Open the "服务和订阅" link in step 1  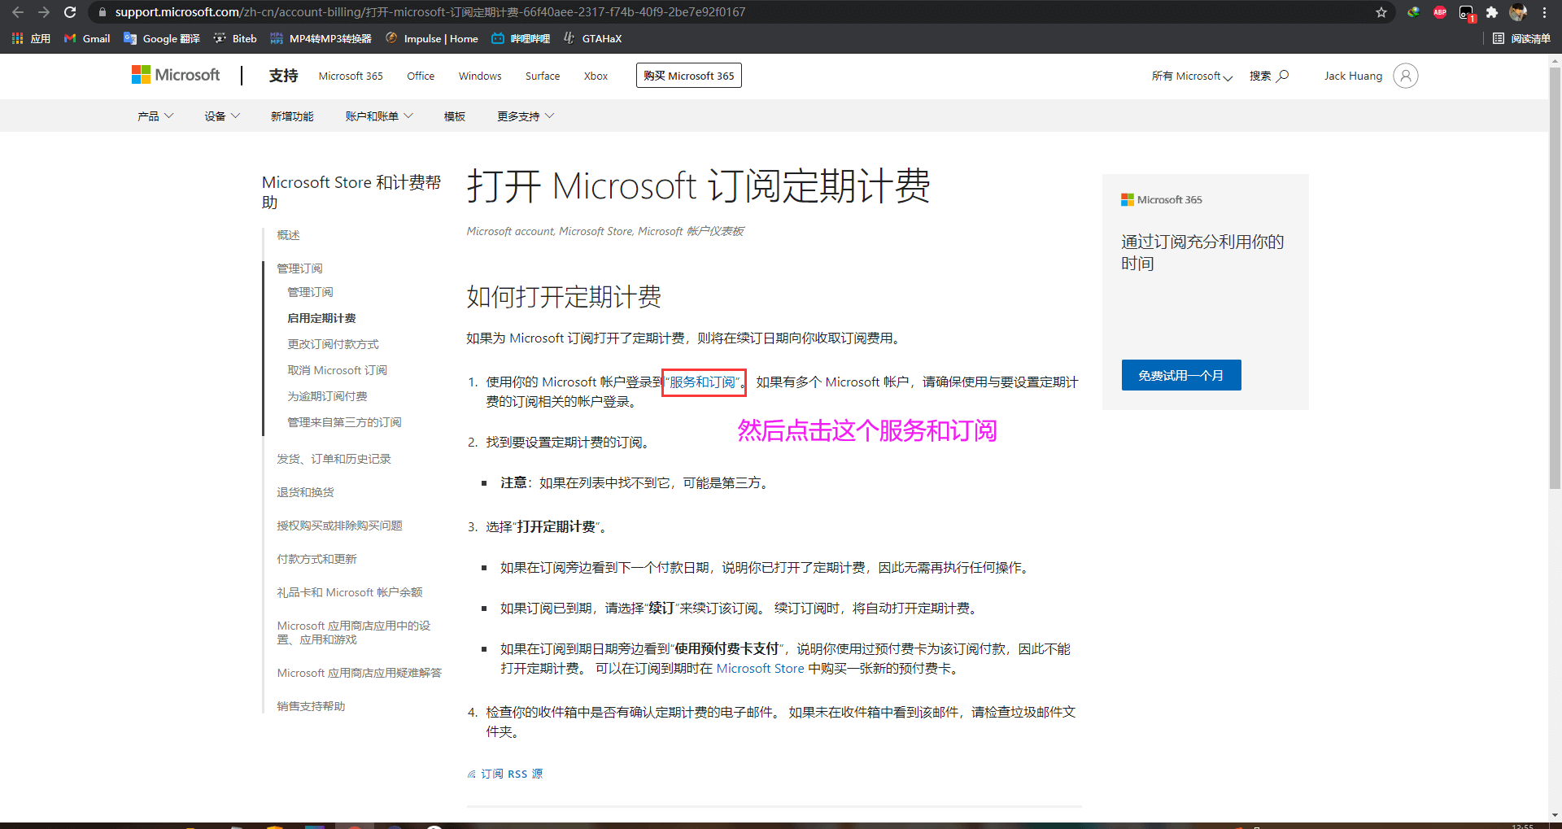(703, 382)
